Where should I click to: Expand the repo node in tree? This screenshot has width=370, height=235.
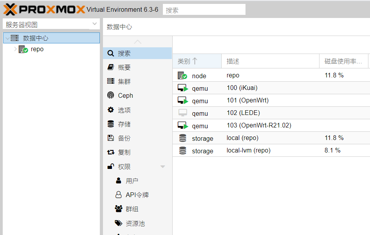coord(15,49)
